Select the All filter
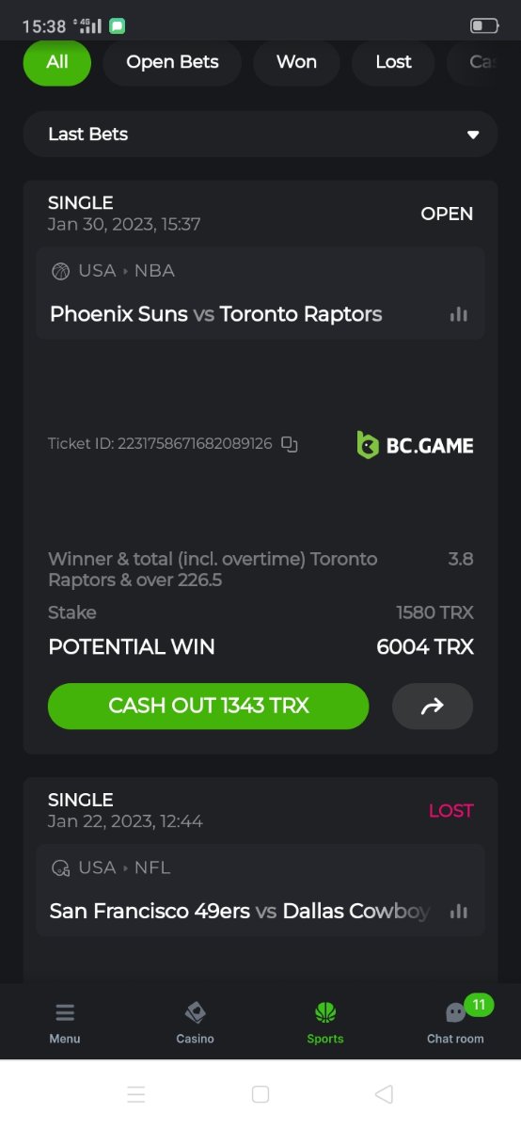Image resolution: width=521 pixels, height=1129 pixels. (x=57, y=62)
